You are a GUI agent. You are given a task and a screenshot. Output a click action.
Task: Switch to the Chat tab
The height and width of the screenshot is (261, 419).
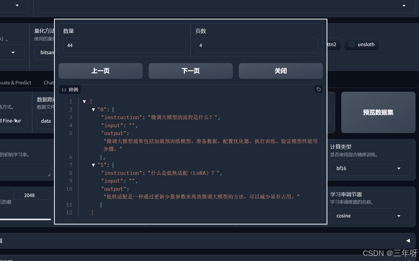[x=49, y=83]
